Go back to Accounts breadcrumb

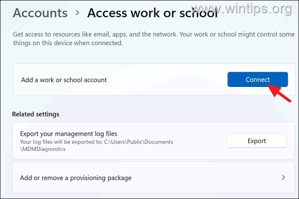click(x=40, y=13)
